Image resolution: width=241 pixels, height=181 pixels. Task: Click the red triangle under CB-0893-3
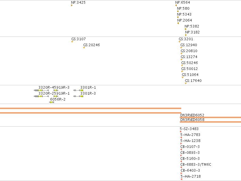(x=181, y=156)
